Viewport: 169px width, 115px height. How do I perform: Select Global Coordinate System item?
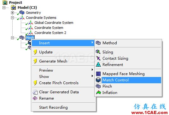(x=54, y=23)
